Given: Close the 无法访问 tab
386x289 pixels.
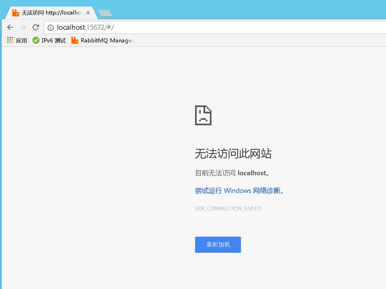Looking at the screenshot, I should tap(88, 13).
